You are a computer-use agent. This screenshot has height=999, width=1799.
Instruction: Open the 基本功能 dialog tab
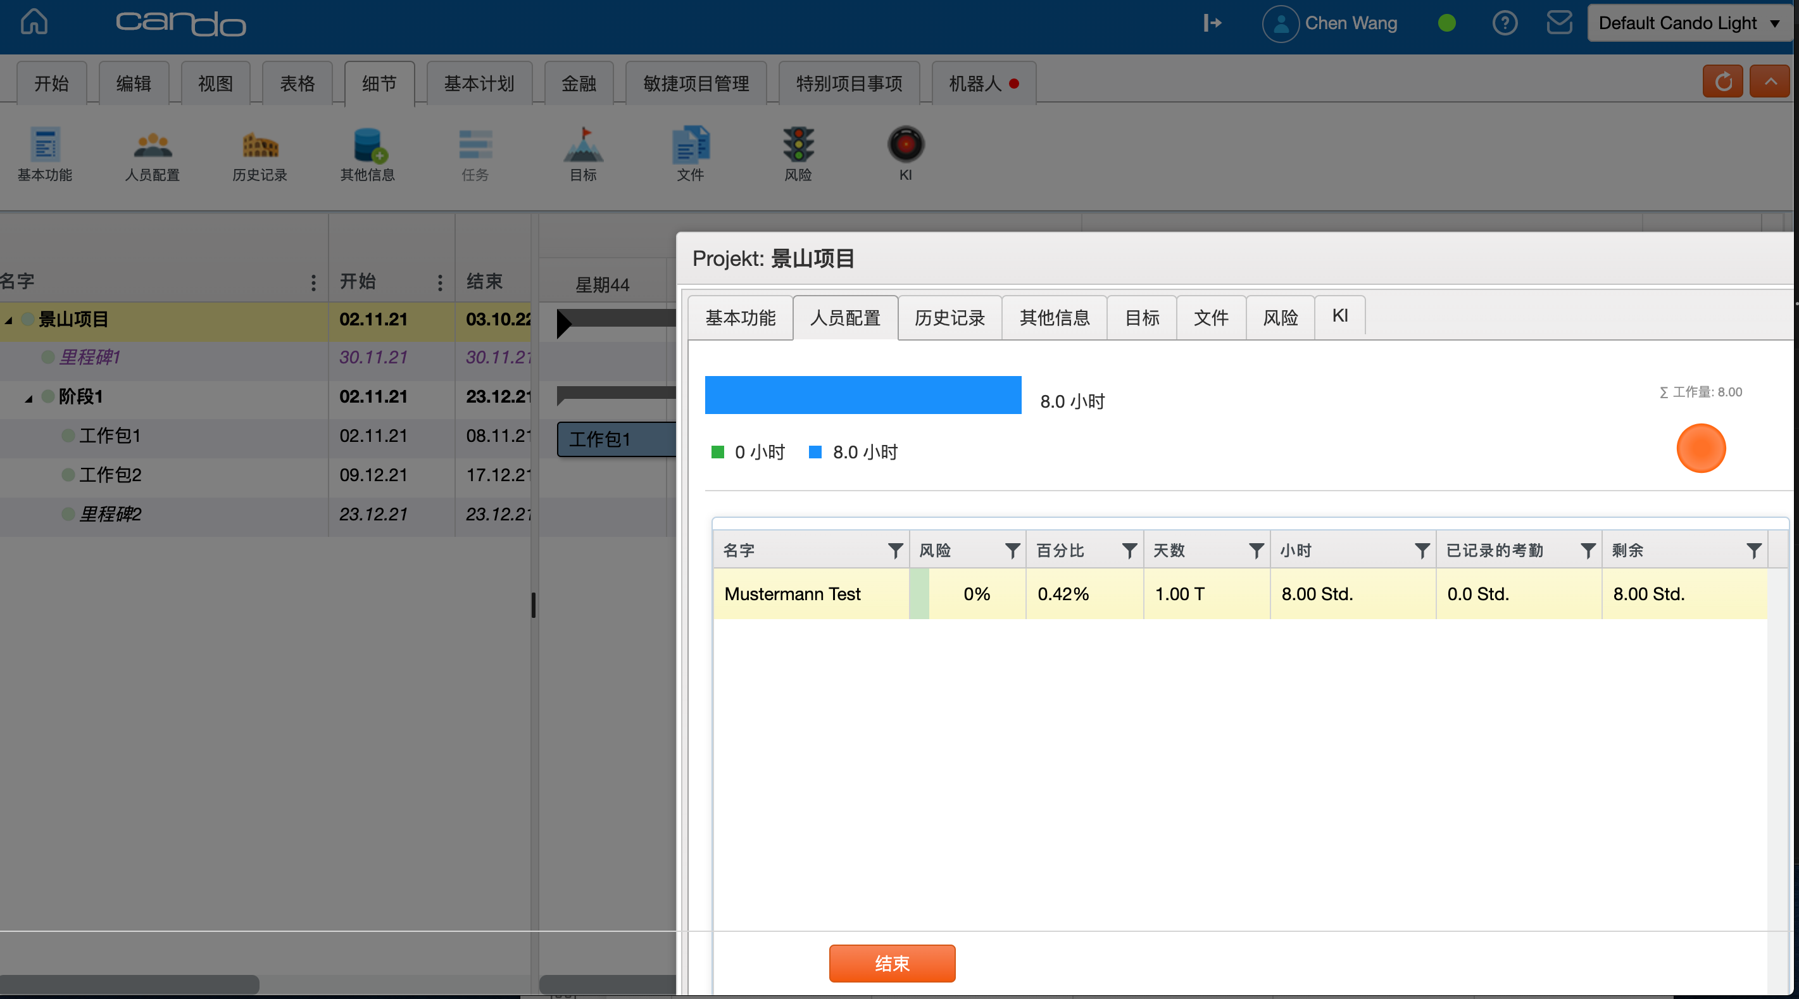740,318
